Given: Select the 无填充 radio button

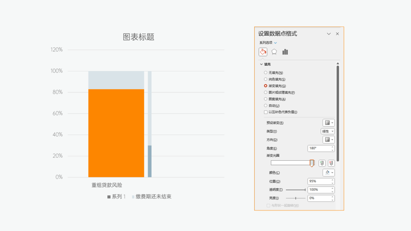Looking at the screenshot, I should (265, 72).
